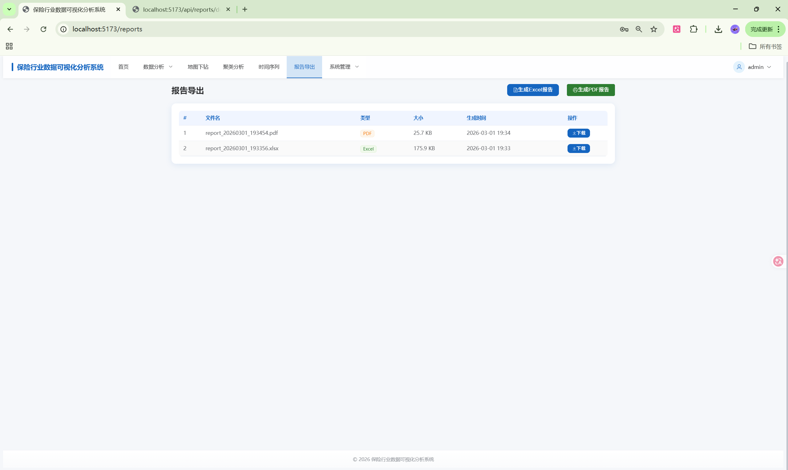Expand the 数据分析 dropdown menu

coord(157,67)
